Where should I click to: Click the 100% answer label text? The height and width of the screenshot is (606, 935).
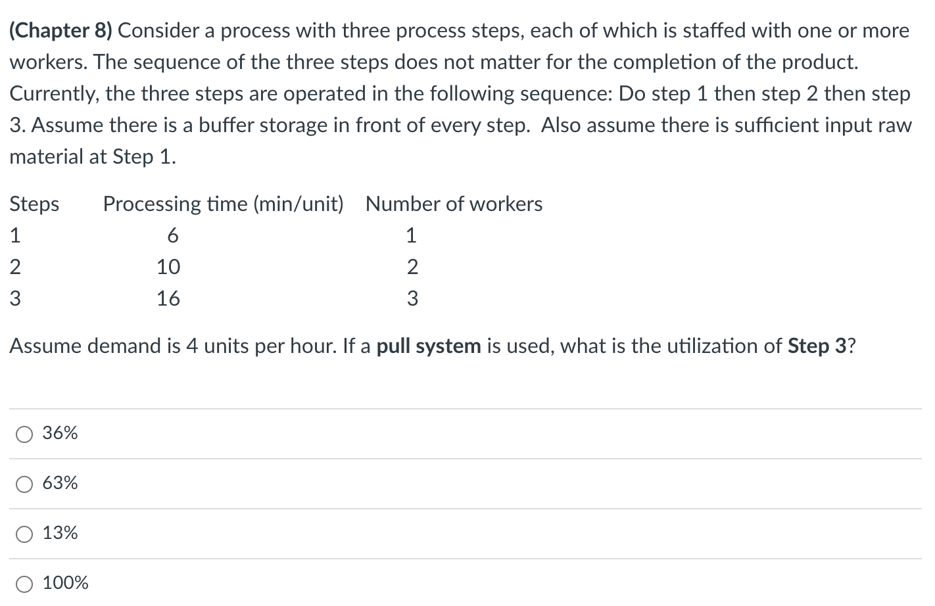point(64,582)
